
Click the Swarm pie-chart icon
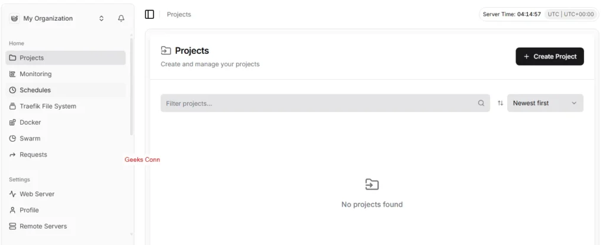coord(12,139)
